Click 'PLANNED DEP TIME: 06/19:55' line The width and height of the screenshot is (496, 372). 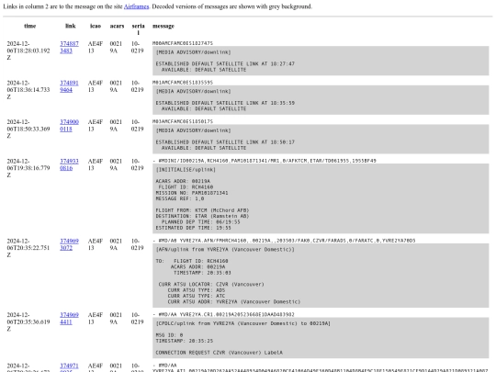tap(200, 221)
